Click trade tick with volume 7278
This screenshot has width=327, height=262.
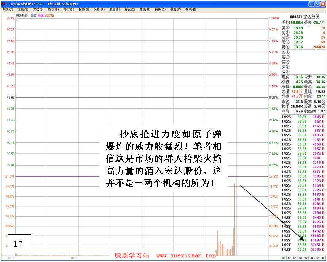point(303,167)
